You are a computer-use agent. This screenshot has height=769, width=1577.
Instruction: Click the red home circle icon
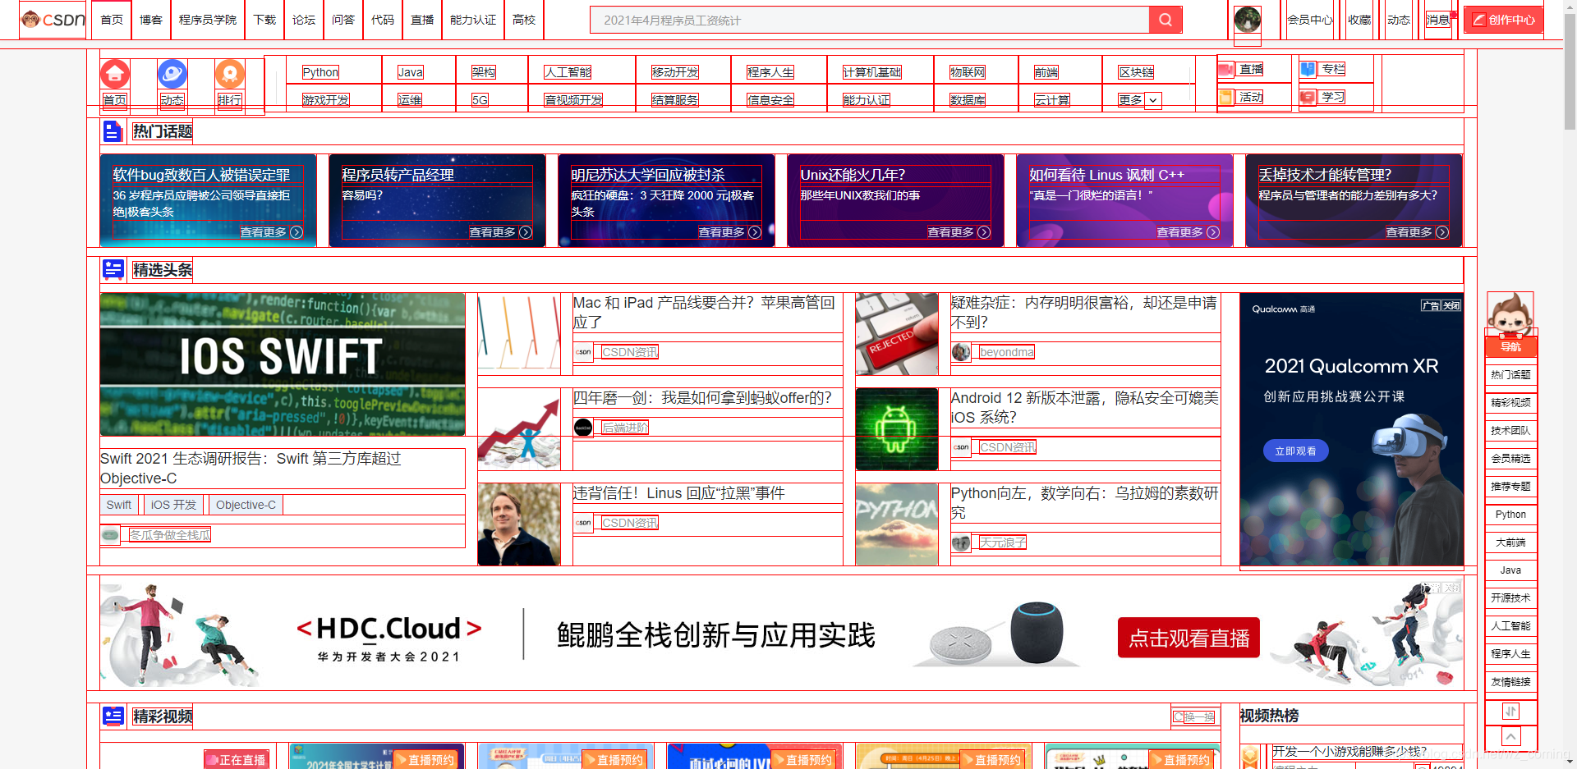[115, 74]
